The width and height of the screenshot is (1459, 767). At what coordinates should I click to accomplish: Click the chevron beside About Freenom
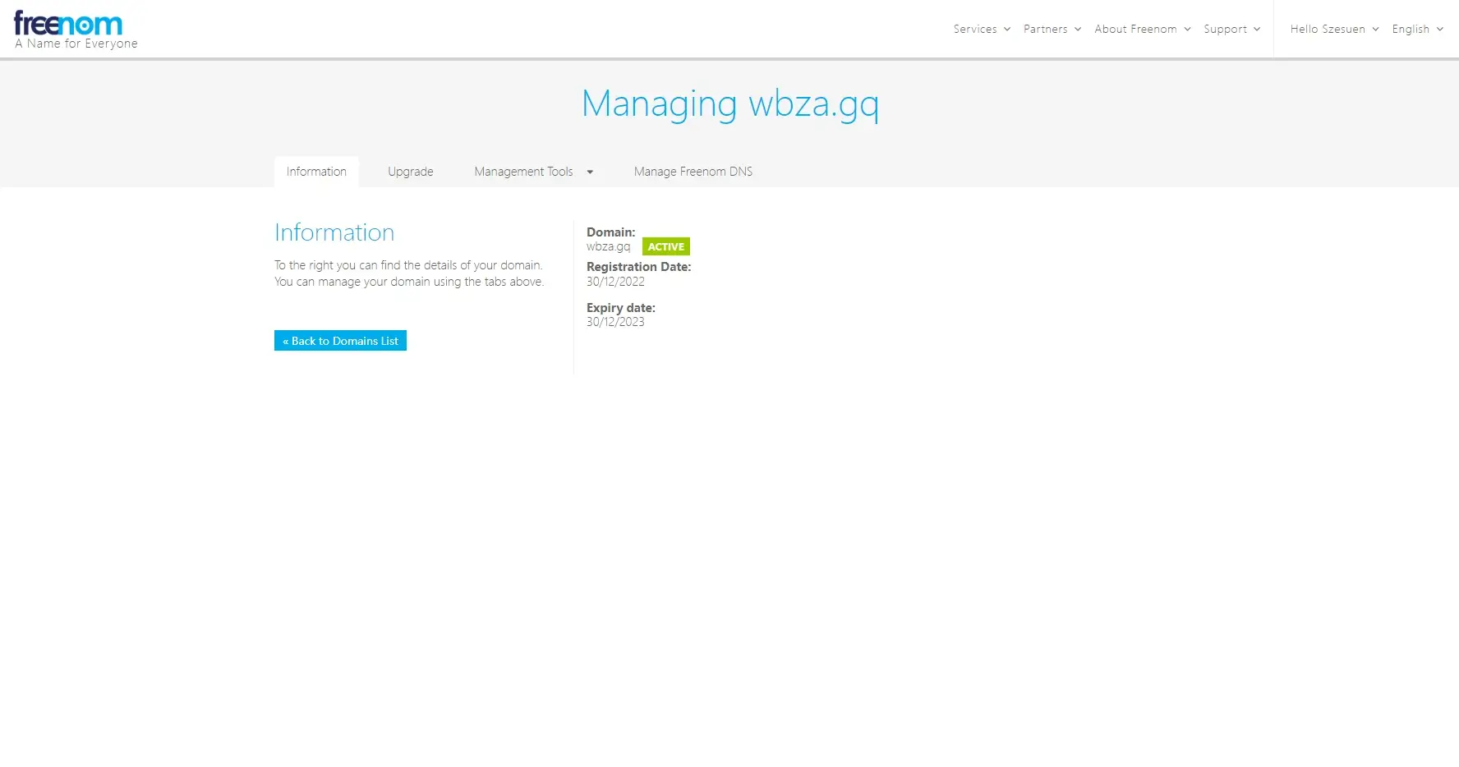1187,30
